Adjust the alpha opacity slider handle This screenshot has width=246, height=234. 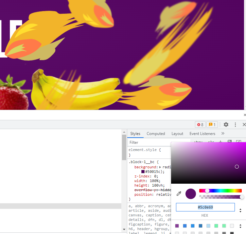point(242,197)
